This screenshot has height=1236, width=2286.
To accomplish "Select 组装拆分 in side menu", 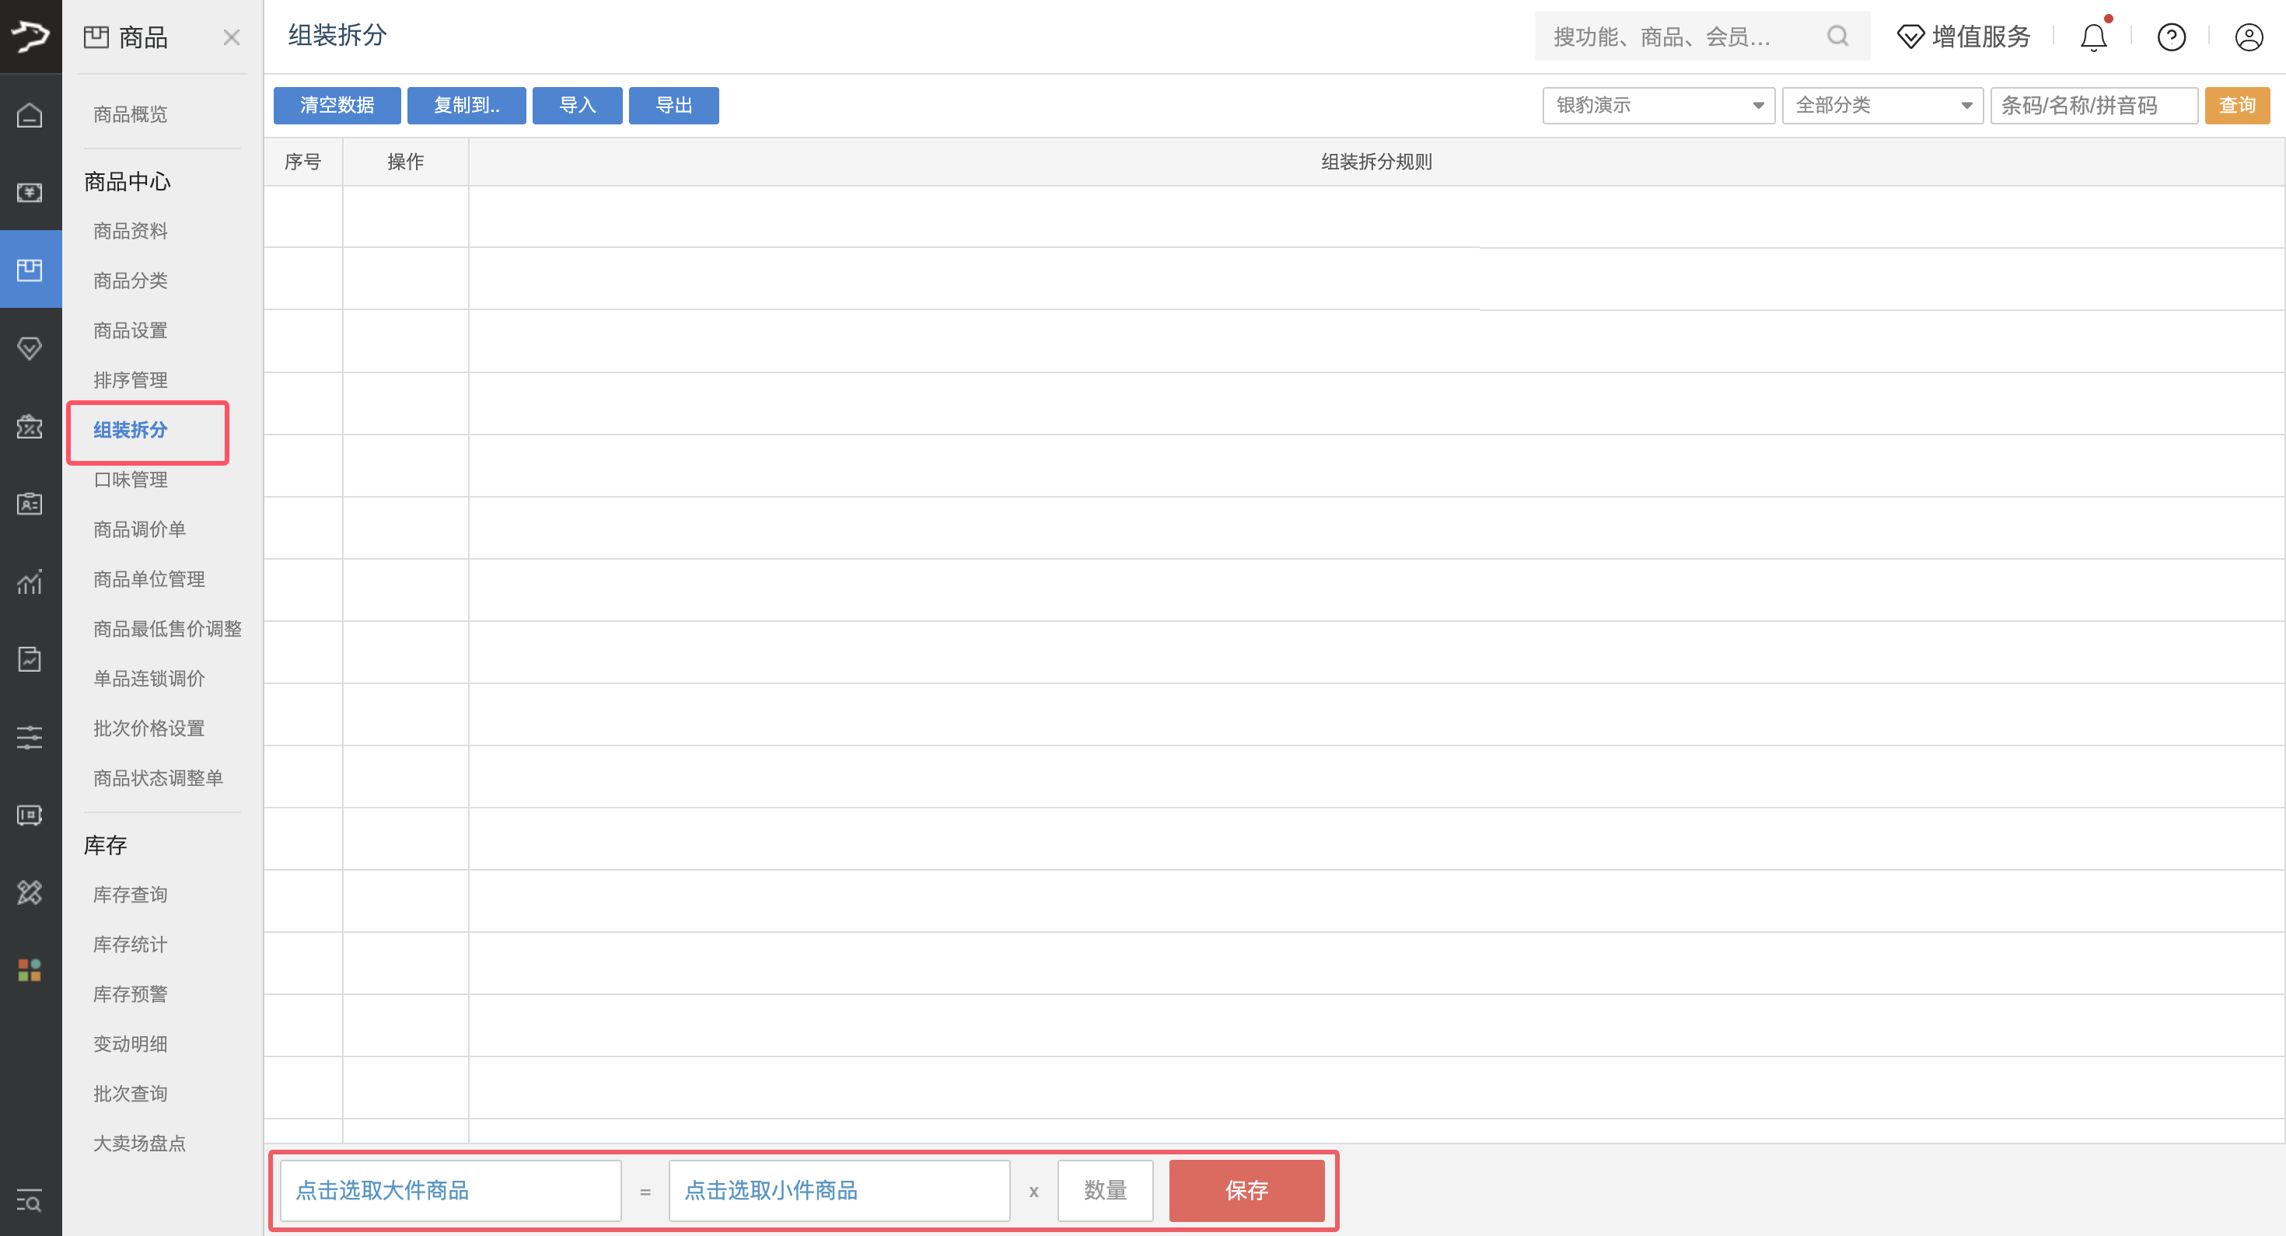I will pos(131,431).
